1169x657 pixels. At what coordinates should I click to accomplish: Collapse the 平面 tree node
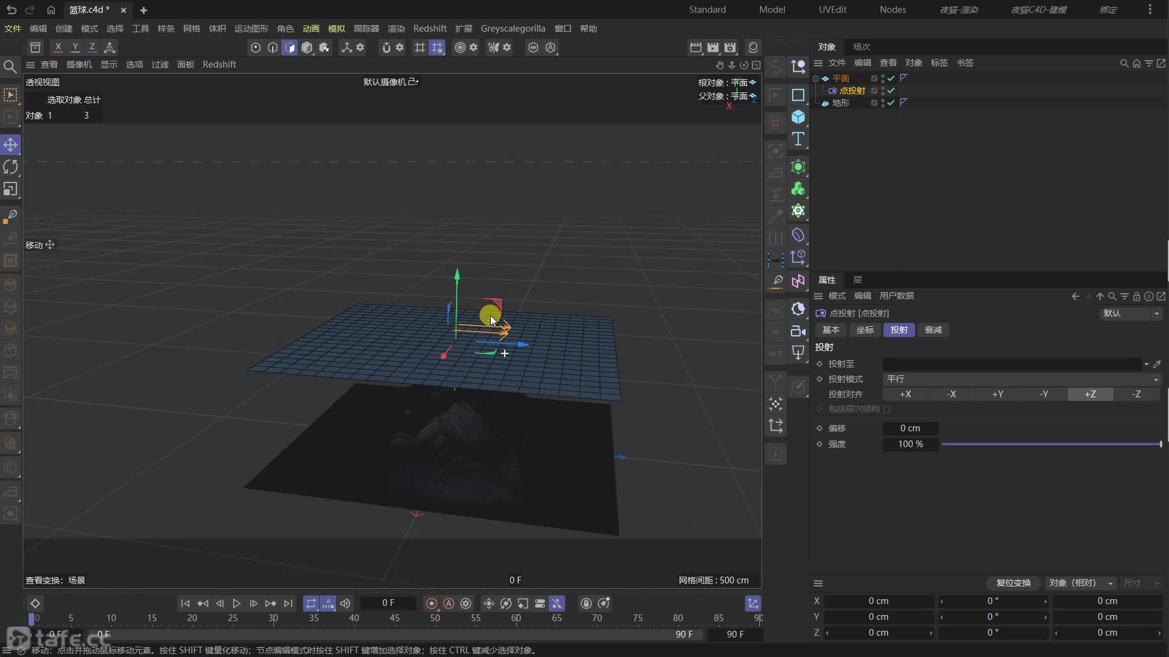pos(815,78)
